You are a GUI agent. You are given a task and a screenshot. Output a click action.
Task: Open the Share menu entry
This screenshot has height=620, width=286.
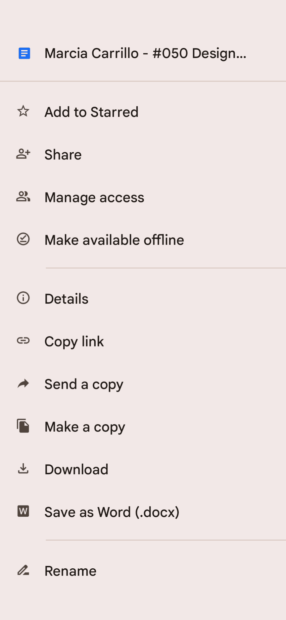tap(63, 155)
